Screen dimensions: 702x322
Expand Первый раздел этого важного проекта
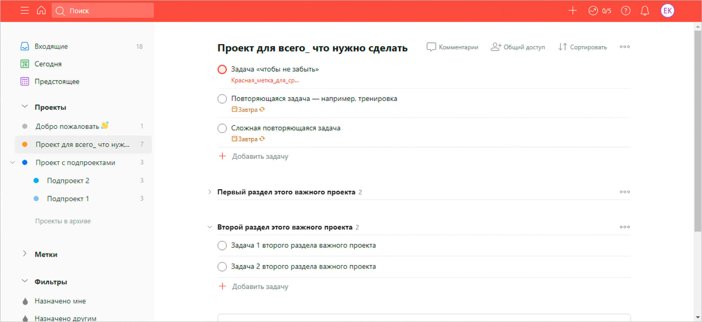(209, 192)
